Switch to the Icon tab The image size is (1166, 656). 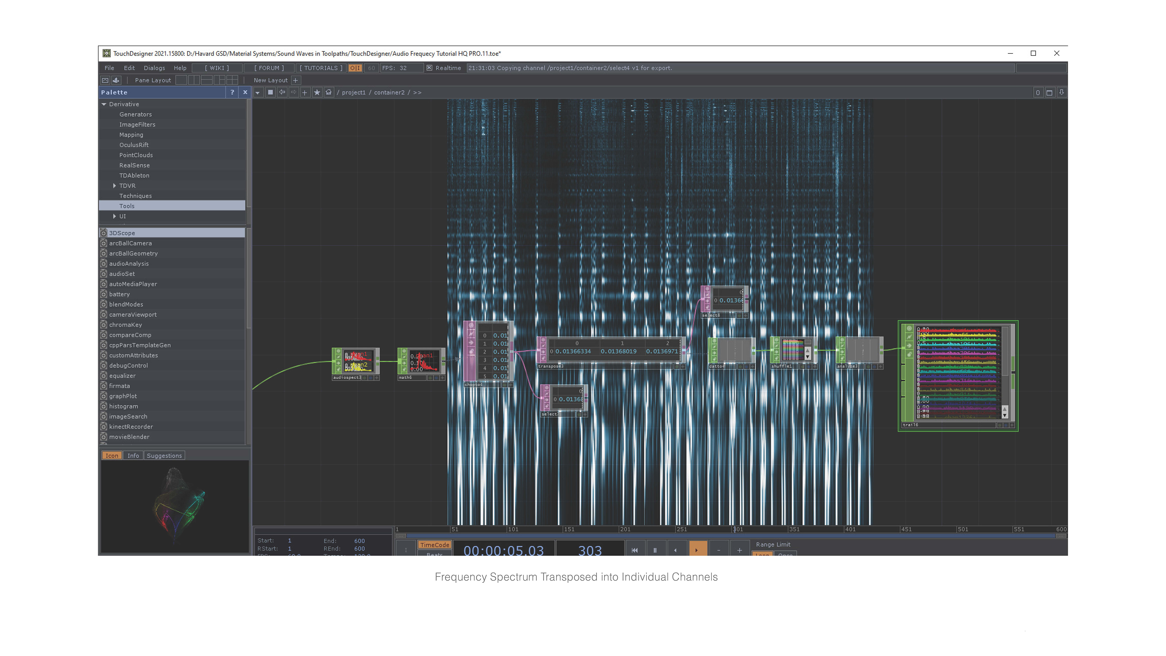112,456
